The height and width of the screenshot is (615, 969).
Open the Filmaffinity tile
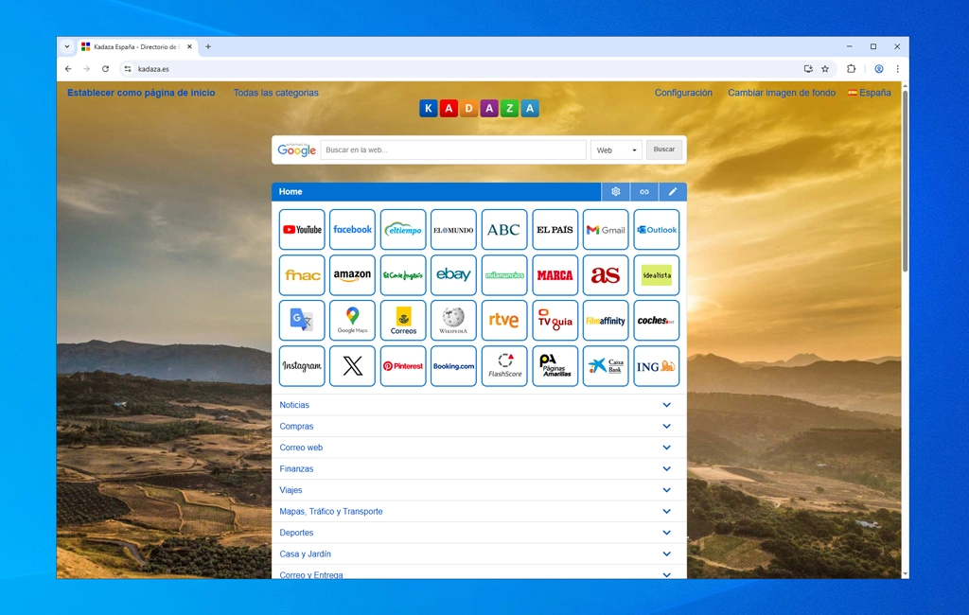point(606,320)
